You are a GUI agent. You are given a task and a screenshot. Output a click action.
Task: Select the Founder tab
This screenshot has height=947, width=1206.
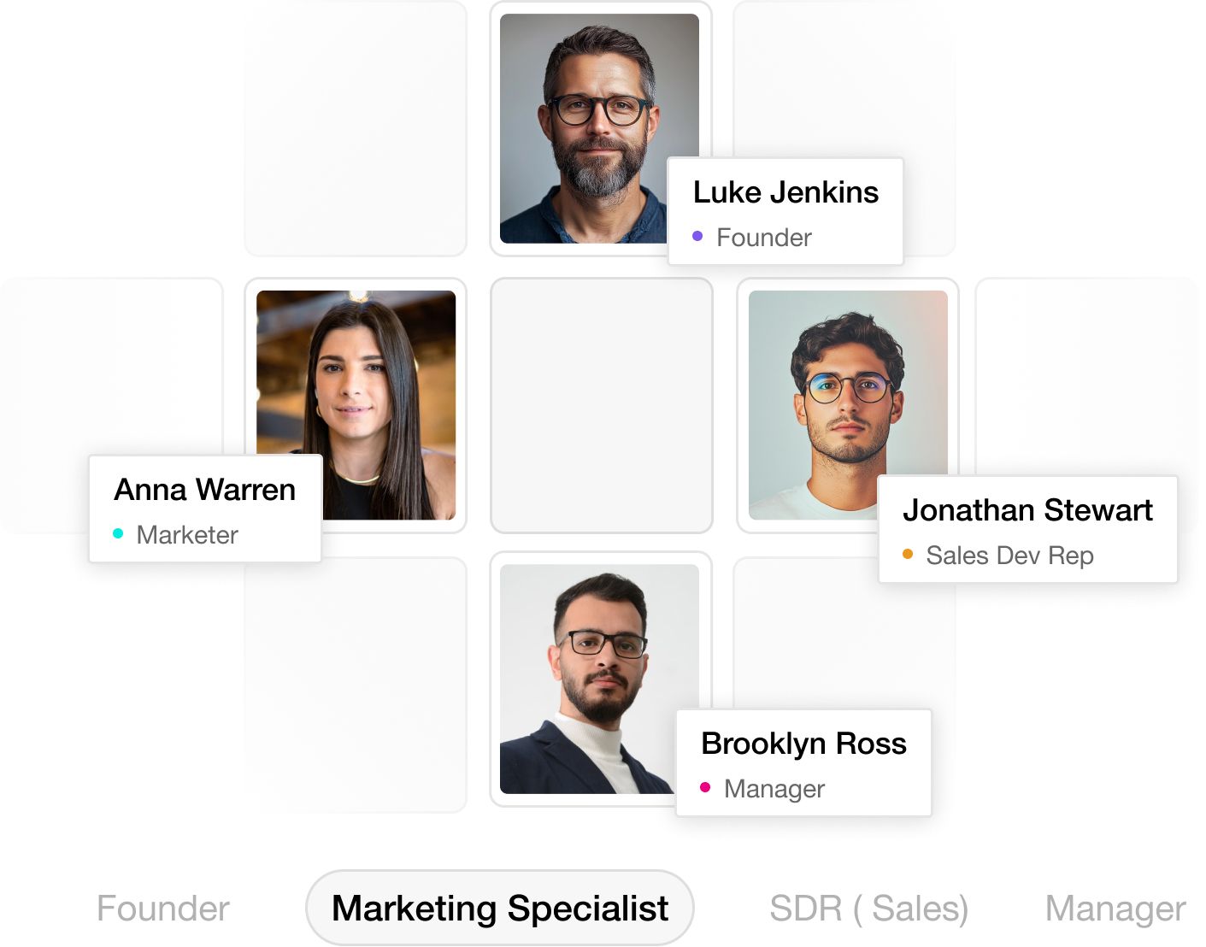tap(163, 909)
